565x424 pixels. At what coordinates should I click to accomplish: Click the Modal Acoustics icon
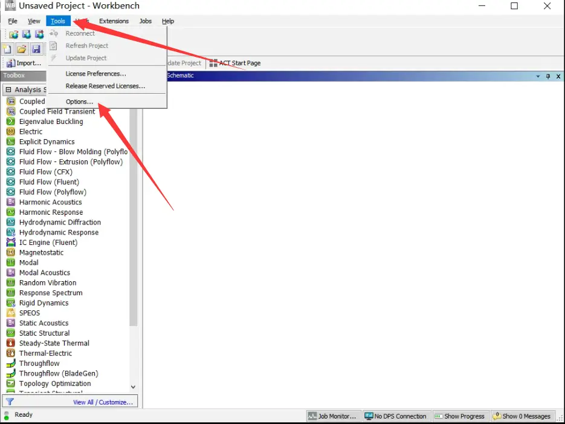click(x=11, y=273)
